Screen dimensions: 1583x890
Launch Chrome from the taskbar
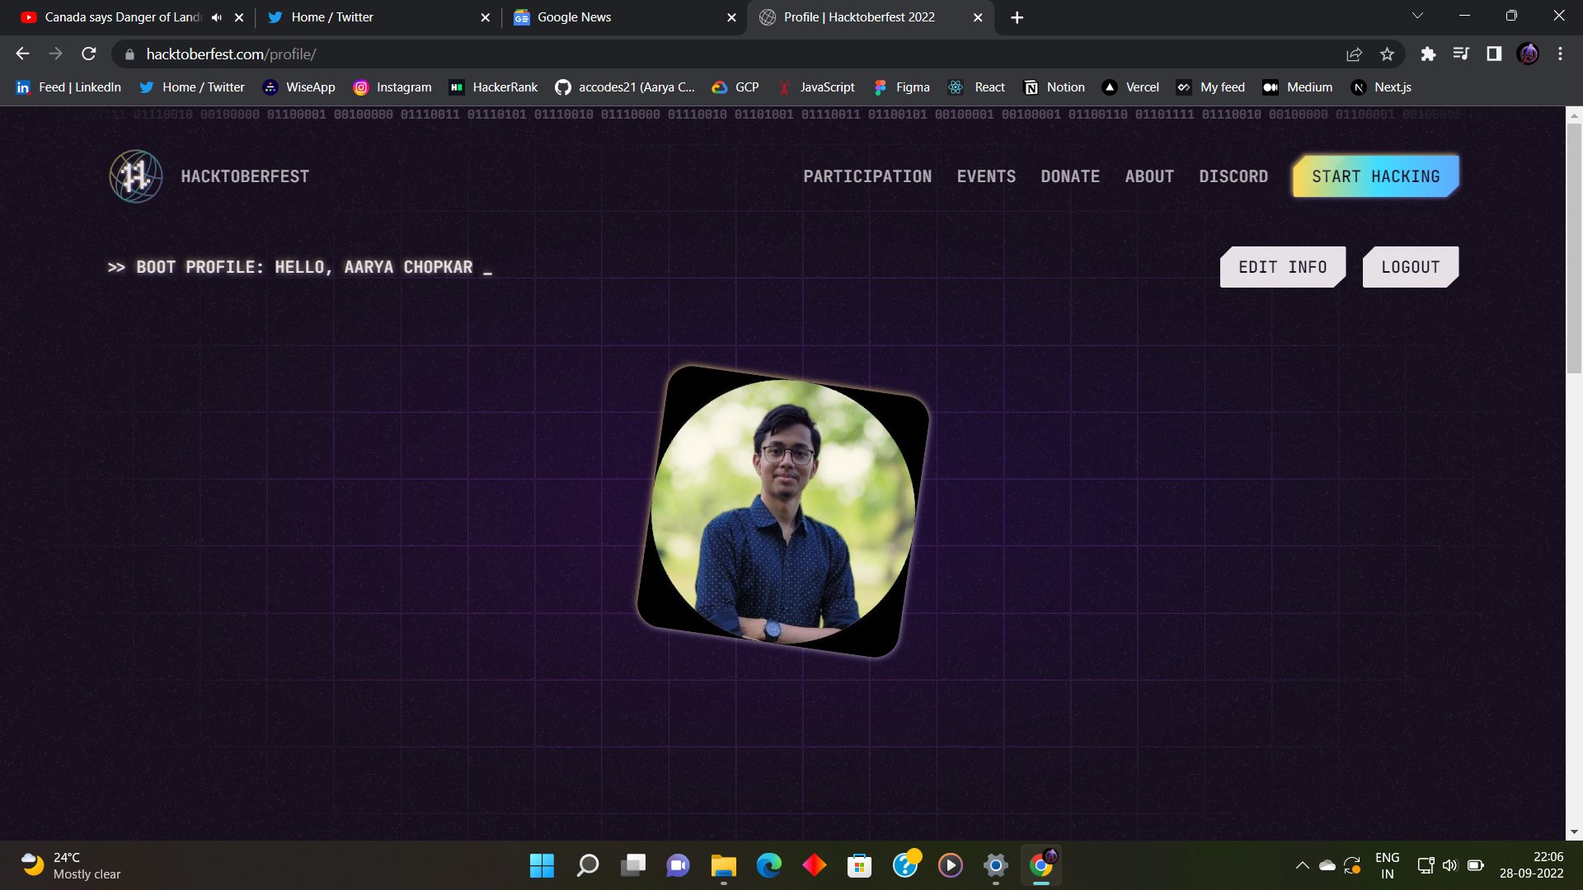click(x=1040, y=865)
